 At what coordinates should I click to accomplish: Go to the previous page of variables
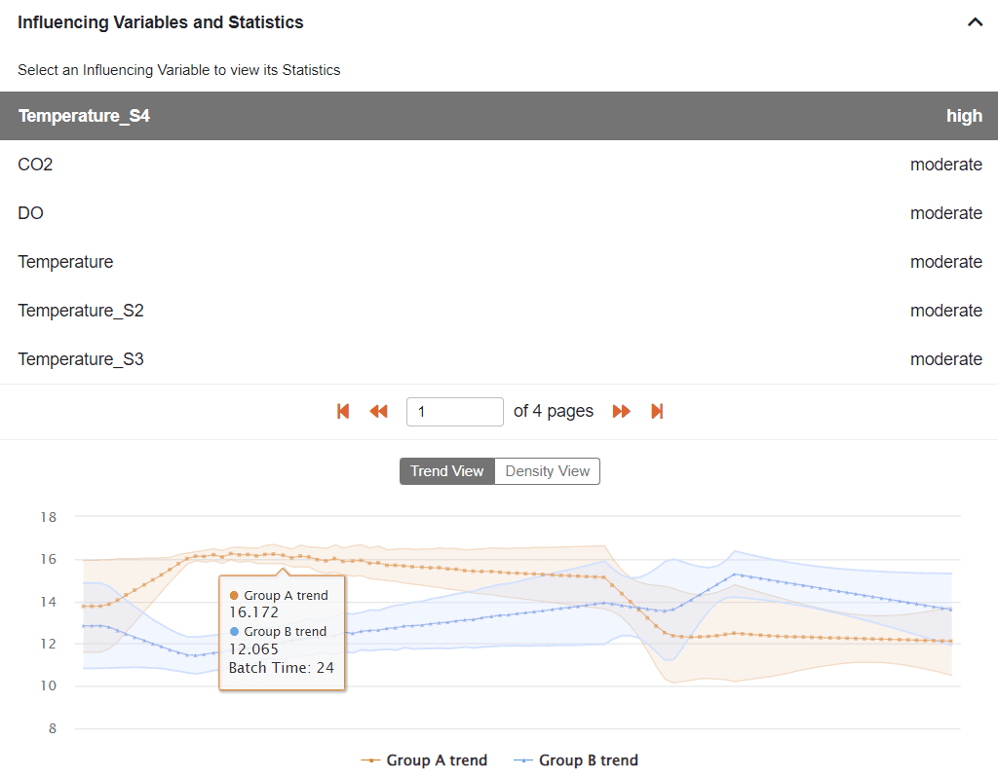(379, 411)
